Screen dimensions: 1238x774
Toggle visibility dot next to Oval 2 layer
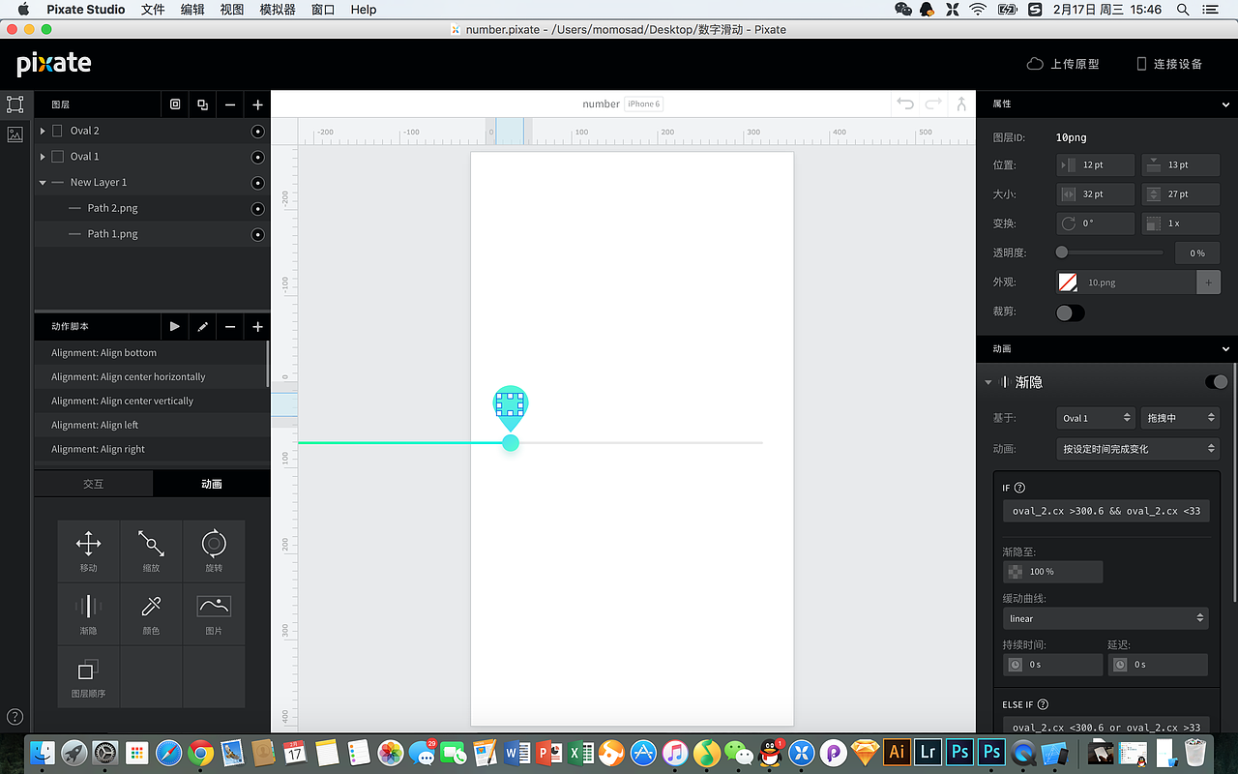pyautogui.click(x=256, y=131)
